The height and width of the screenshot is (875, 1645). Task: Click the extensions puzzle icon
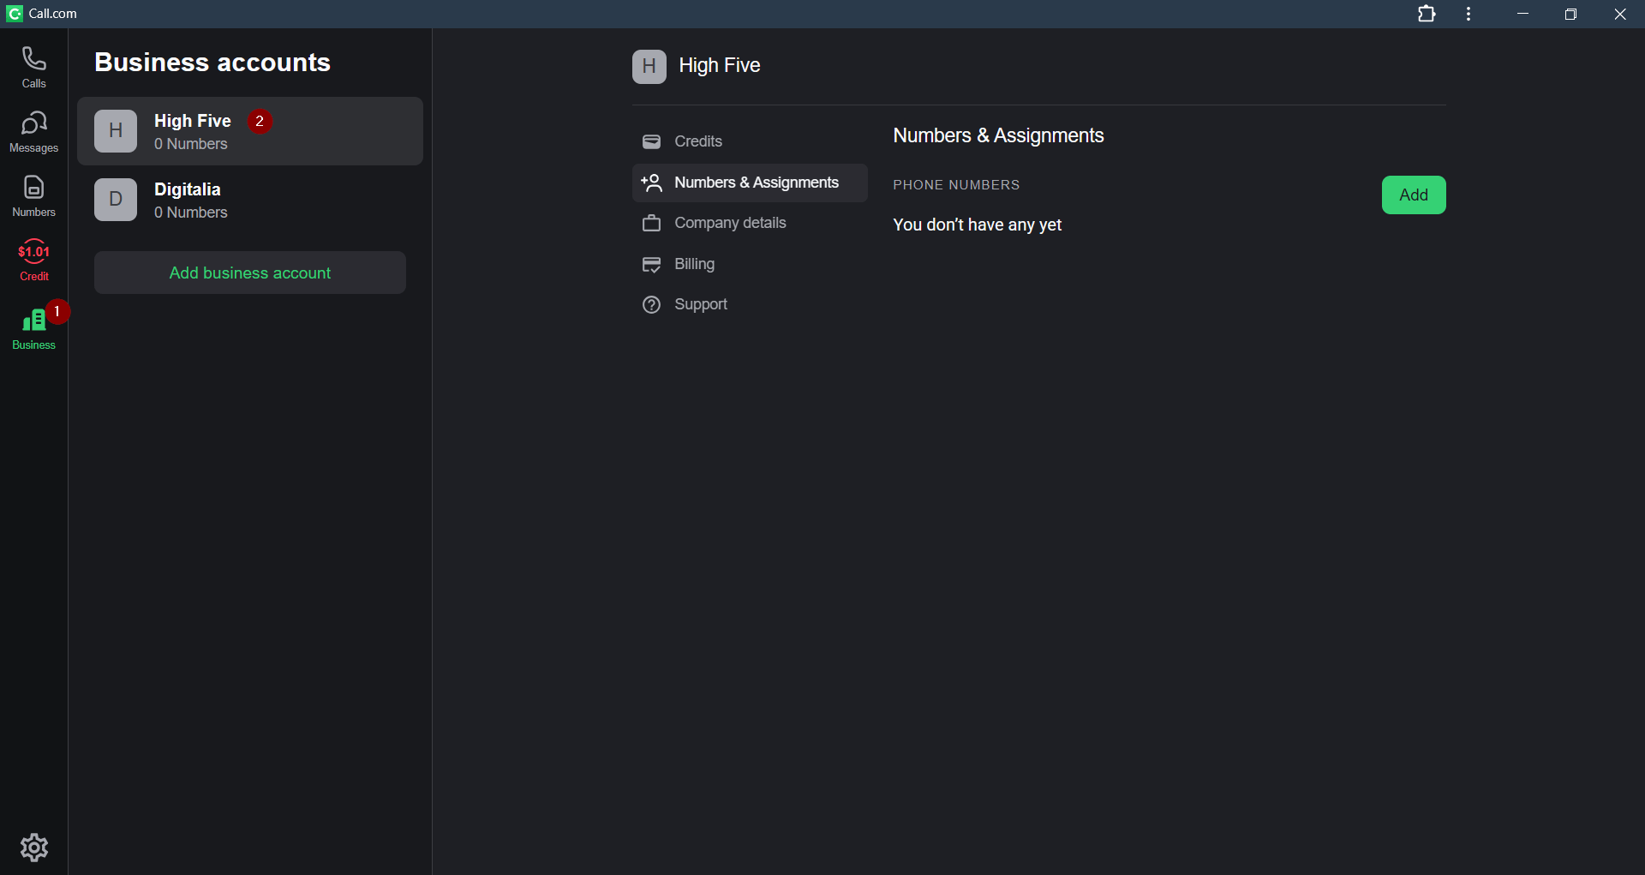(x=1427, y=14)
